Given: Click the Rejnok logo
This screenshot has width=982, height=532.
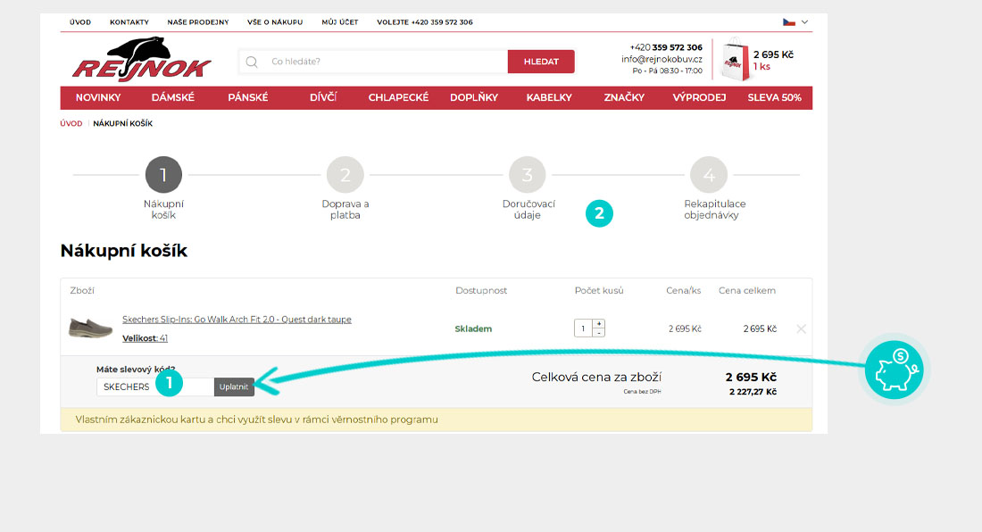Looking at the screenshot, I should [141, 60].
